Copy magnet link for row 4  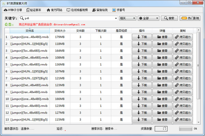click(183, 58)
